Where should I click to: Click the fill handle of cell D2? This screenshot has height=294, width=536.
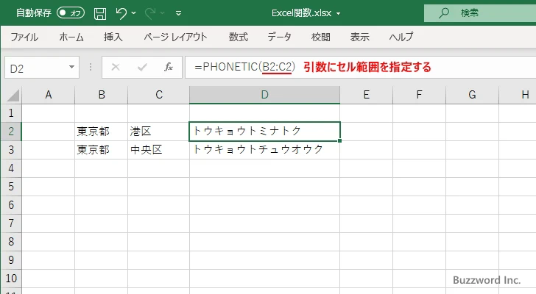click(340, 140)
